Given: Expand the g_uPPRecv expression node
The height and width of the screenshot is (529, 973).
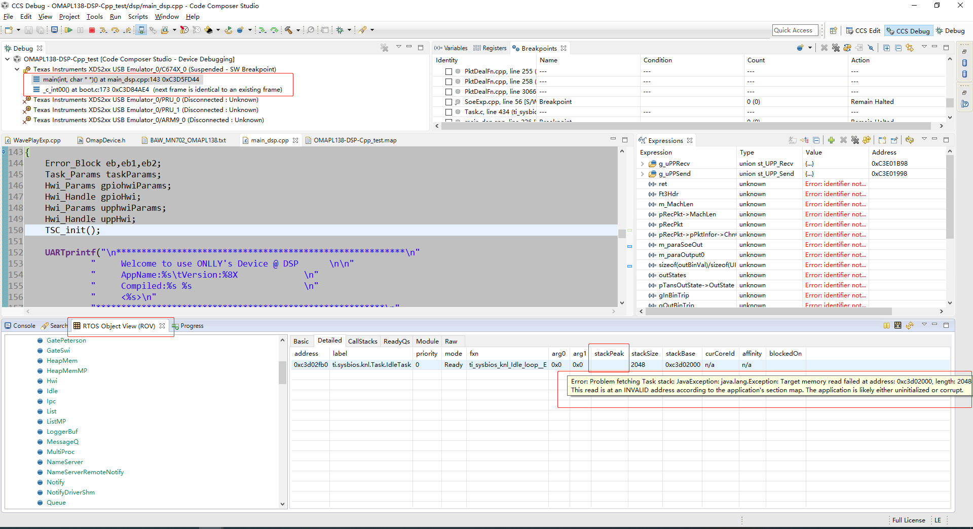Looking at the screenshot, I should click(x=643, y=164).
